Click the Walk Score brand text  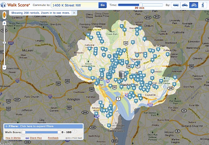point(19,5)
